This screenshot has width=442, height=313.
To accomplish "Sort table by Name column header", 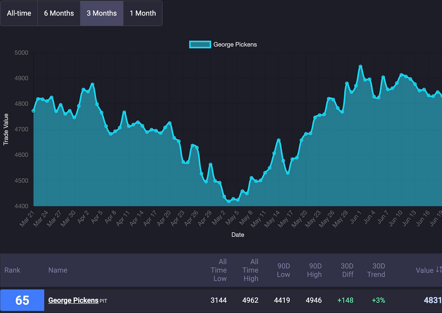I will click(58, 270).
